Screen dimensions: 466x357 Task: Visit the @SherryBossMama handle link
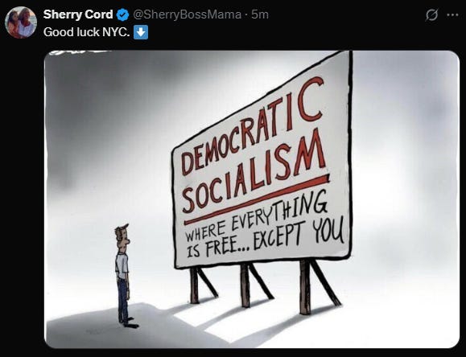pos(187,14)
